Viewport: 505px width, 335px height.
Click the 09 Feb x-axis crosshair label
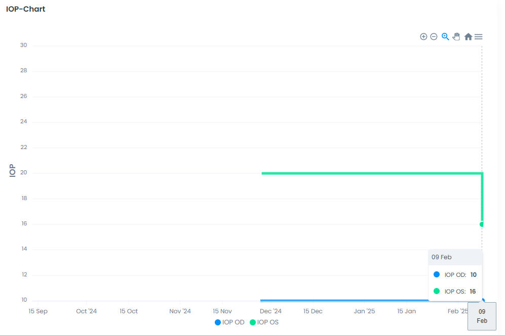[x=482, y=316]
